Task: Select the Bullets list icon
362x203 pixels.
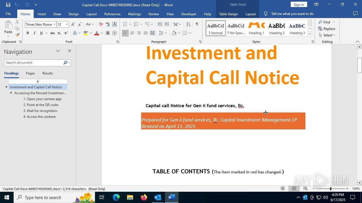Action: coord(125,24)
